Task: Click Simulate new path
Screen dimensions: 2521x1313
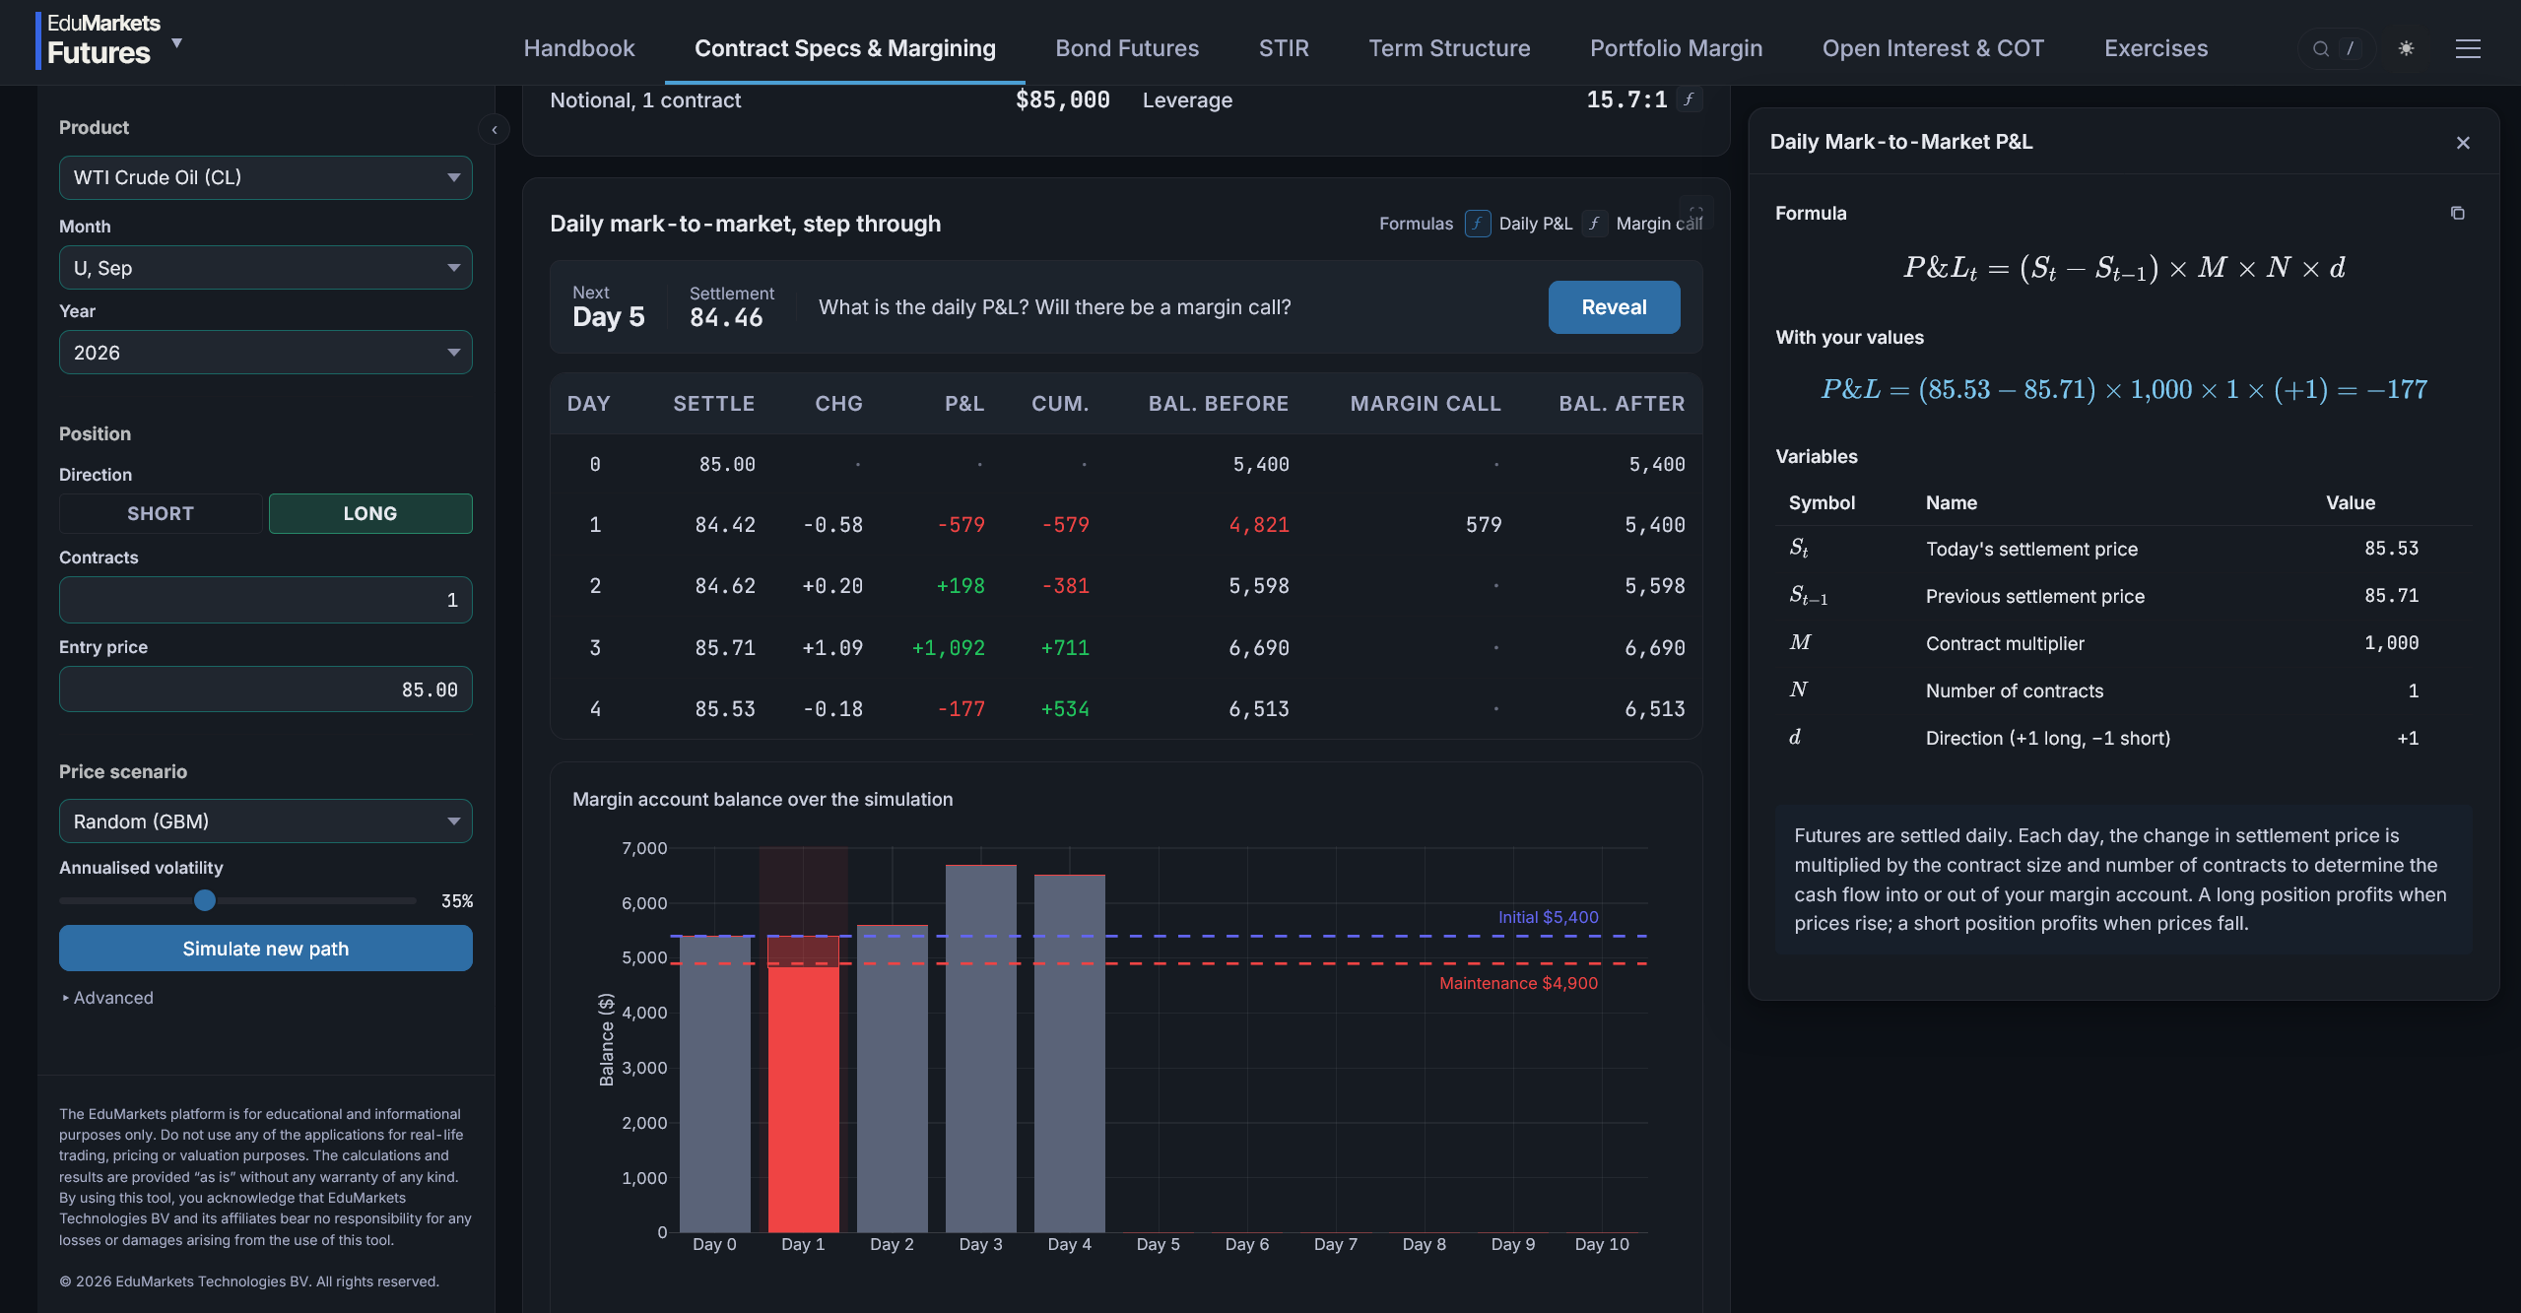Action: click(x=266, y=949)
